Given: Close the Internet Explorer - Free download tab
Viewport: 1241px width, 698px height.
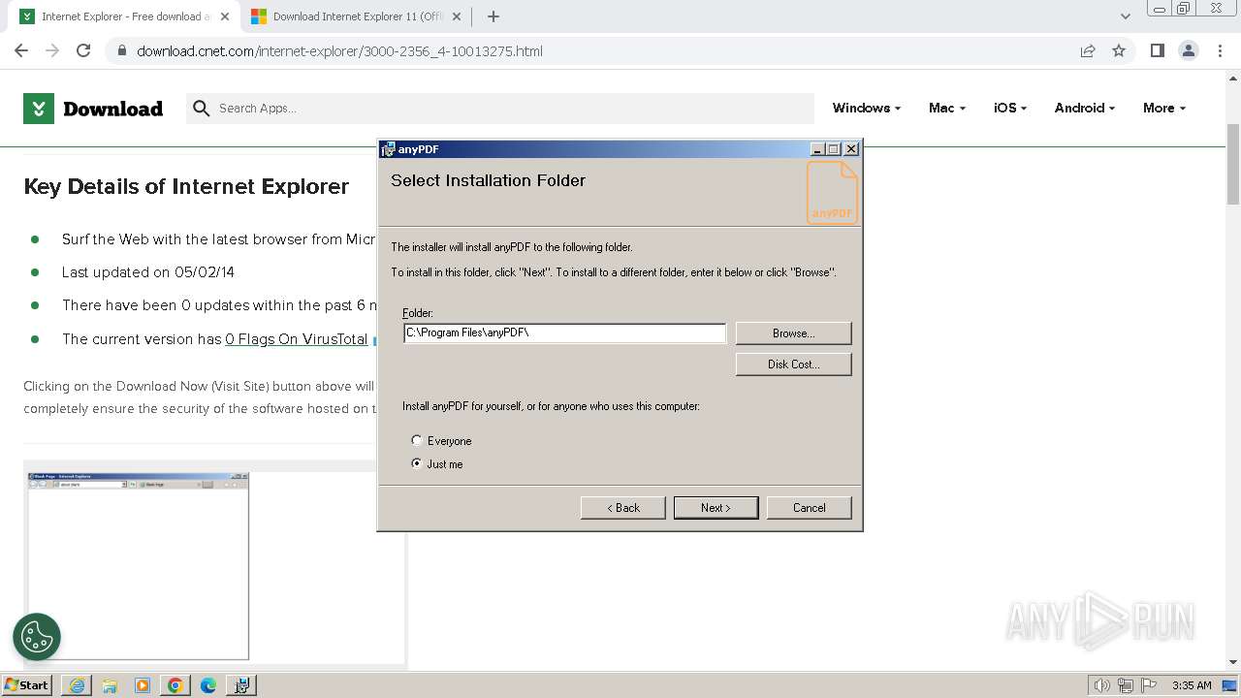Looking at the screenshot, I should [226, 16].
